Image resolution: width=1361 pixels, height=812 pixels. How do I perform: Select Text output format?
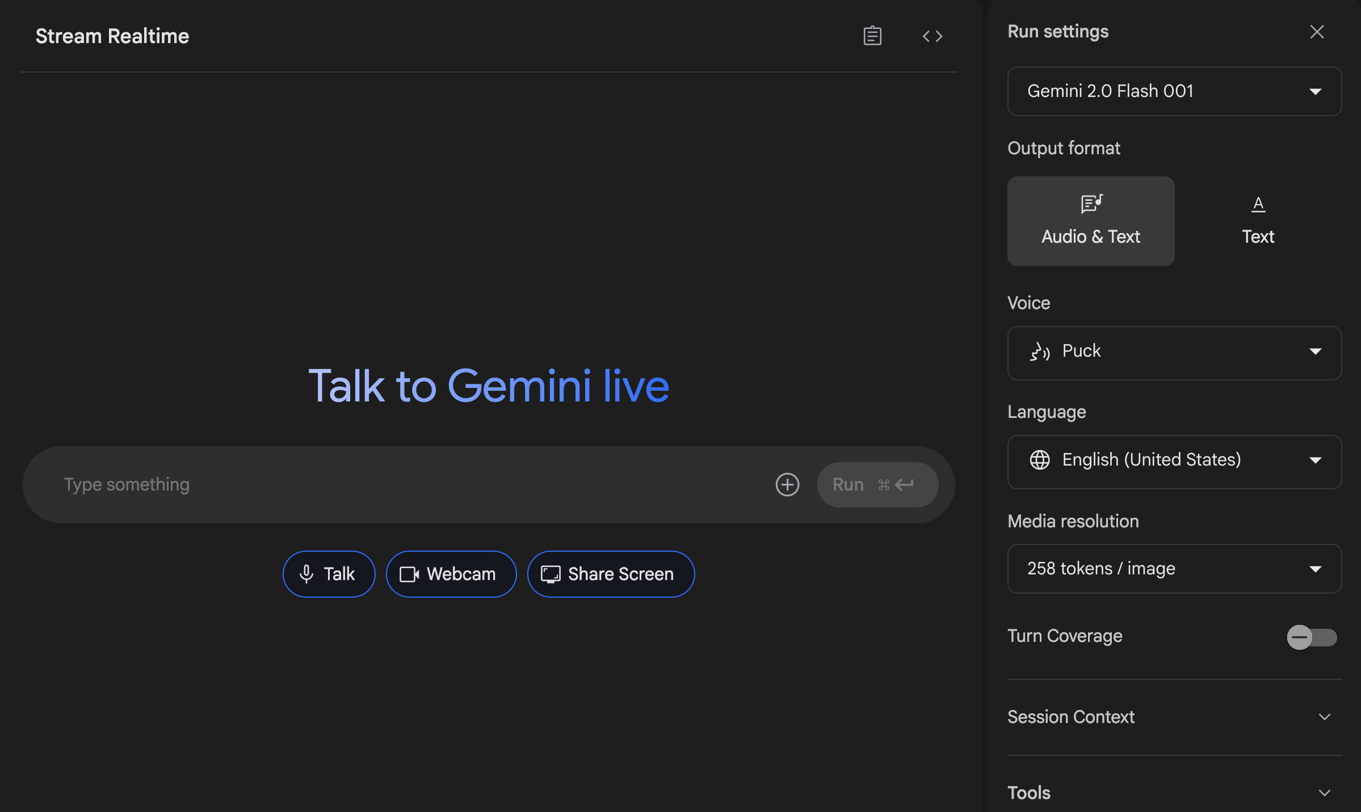click(x=1258, y=221)
